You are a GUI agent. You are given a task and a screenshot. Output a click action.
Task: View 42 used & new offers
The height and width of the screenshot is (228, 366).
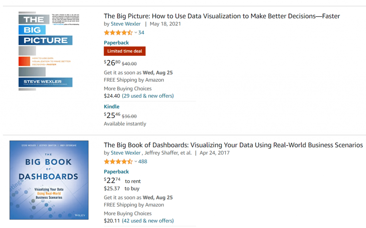pyautogui.click(x=148, y=221)
